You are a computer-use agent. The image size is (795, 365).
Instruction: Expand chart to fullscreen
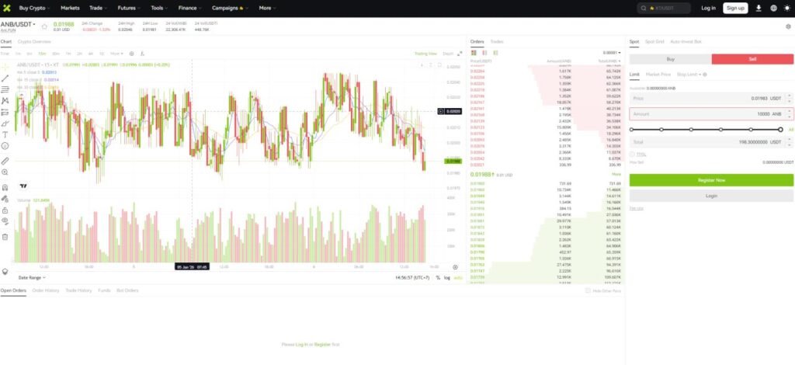[x=460, y=54]
